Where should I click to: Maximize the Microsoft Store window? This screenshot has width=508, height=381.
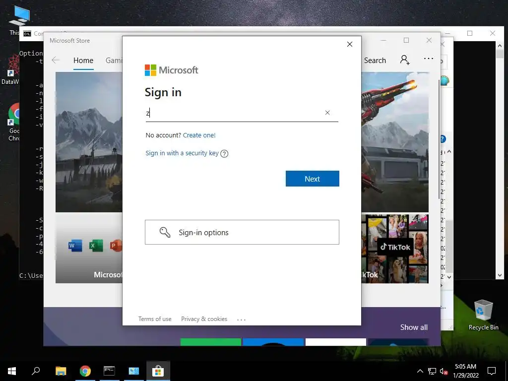point(406,40)
